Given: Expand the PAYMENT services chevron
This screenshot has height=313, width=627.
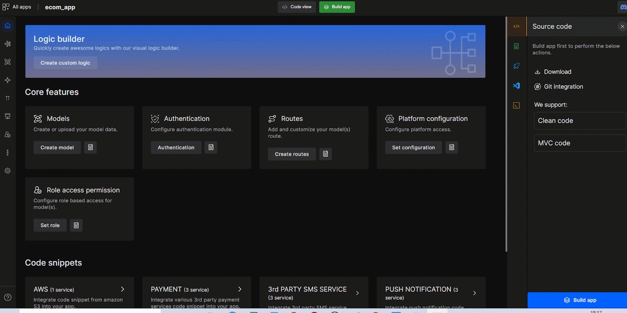Looking at the screenshot, I should click(240, 289).
